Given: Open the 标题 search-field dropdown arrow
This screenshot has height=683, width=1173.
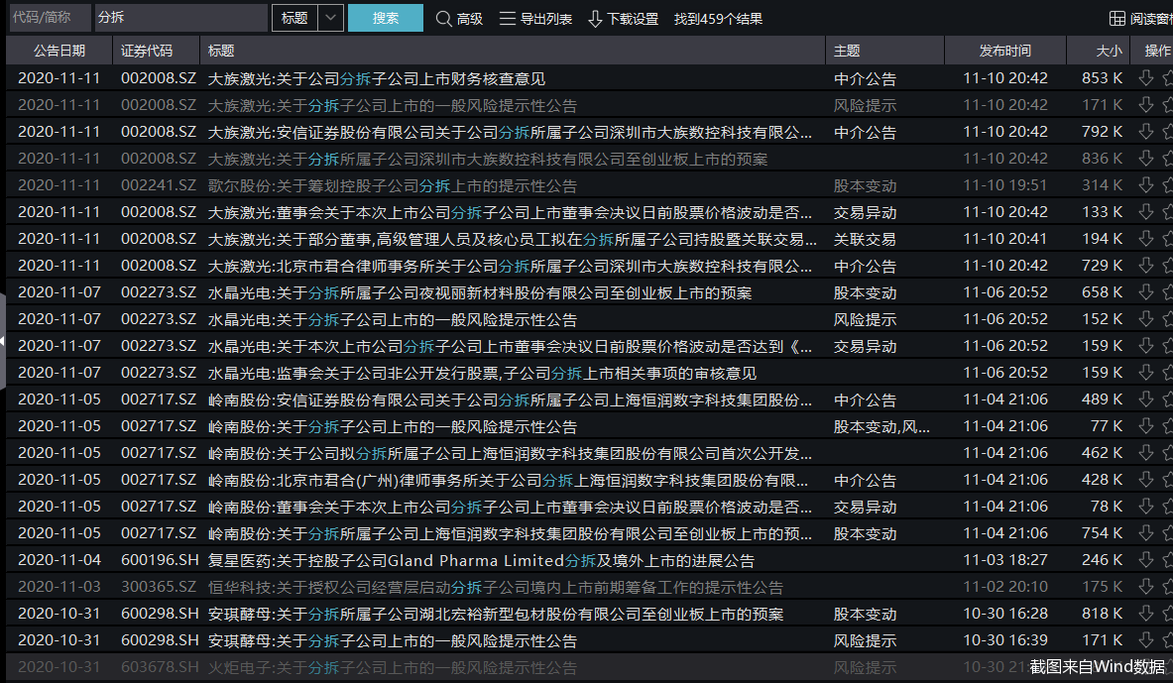Looking at the screenshot, I should pos(330,18).
